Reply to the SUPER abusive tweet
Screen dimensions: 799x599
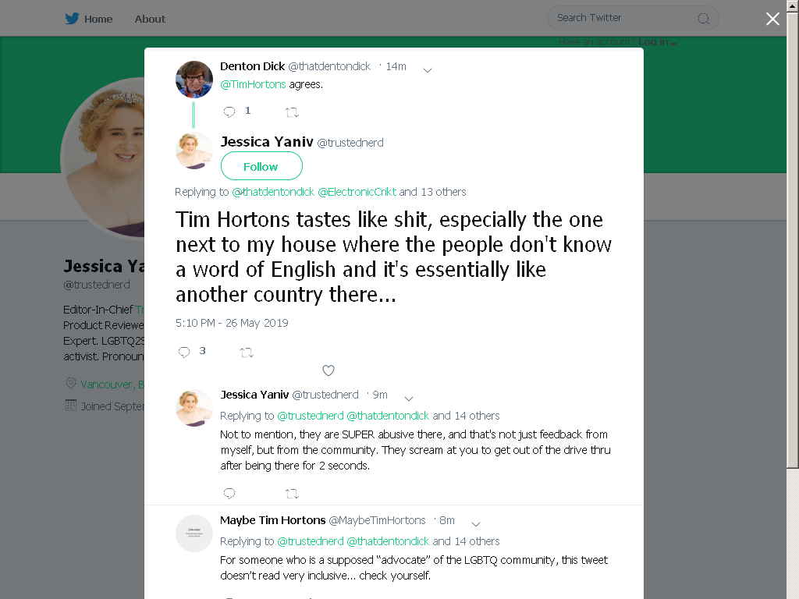click(x=229, y=493)
